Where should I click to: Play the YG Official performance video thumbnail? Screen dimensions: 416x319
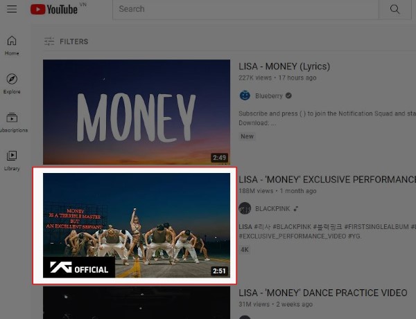(x=137, y=226)
